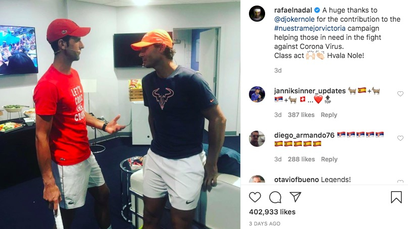
Task: Click the post photo of two players
Action: (120, 115)
